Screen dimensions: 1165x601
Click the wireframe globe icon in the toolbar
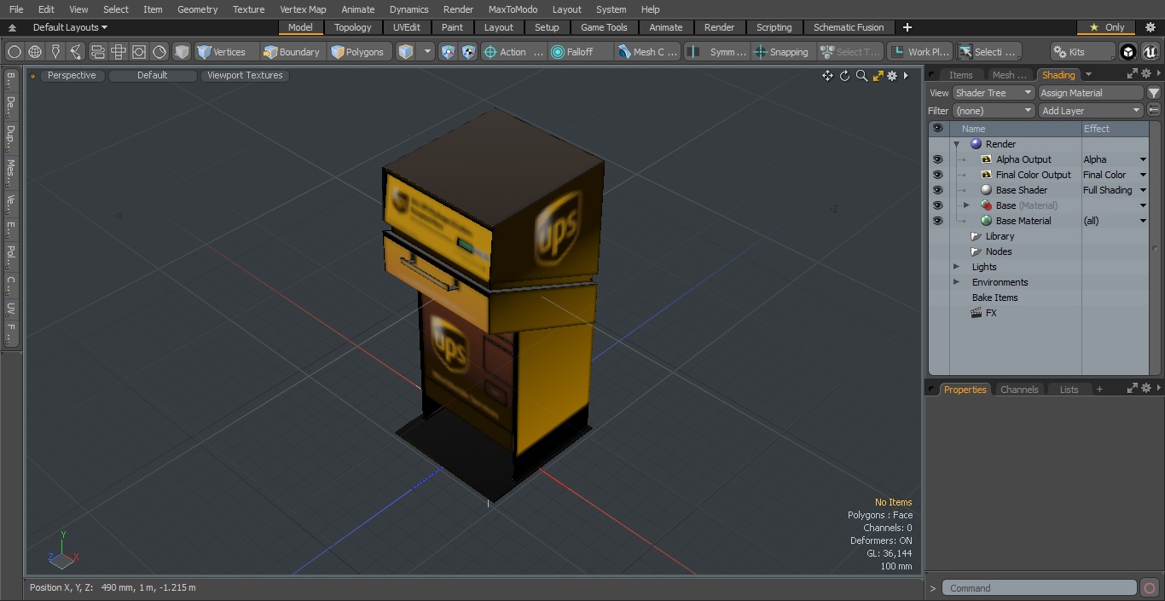[x=35, y=52]
